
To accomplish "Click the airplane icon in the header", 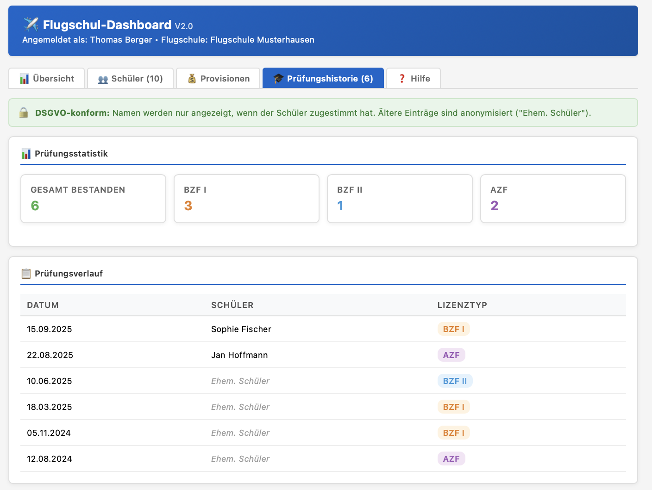I will tap(31, 24).
